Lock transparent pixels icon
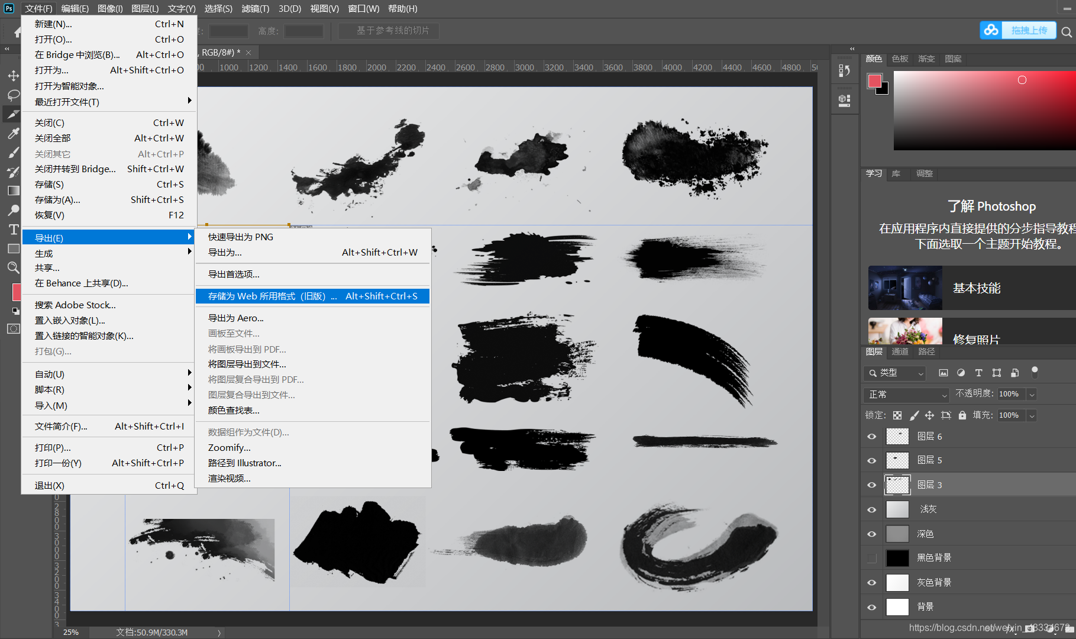The width and height of the screenshot is (1076, 639). [x=897, y=415]
